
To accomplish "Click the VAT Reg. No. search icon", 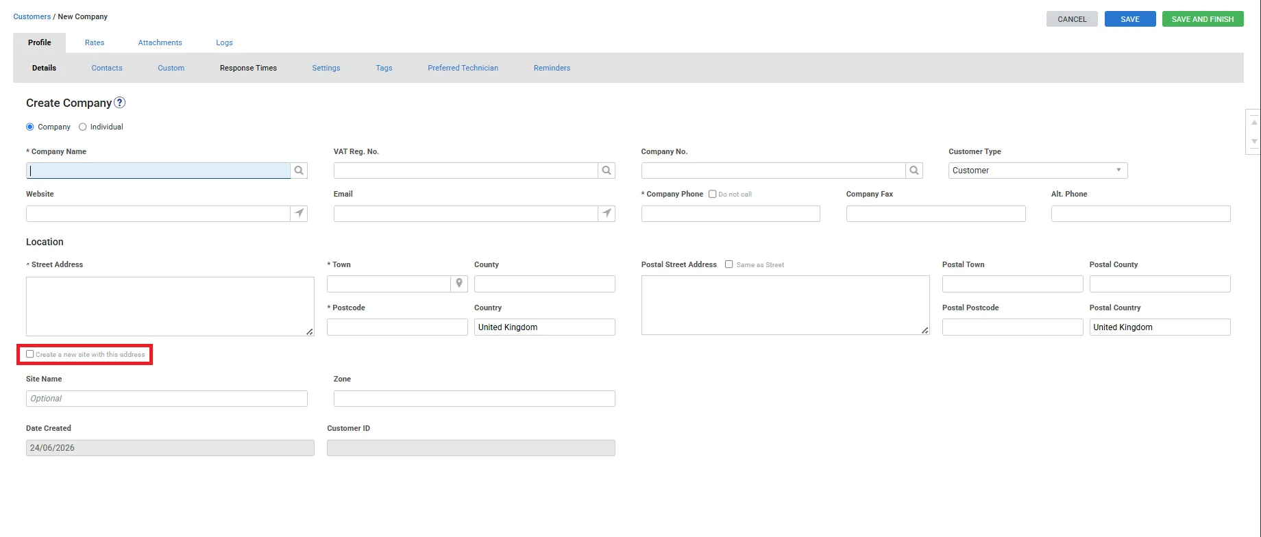I will pos(607,171).
